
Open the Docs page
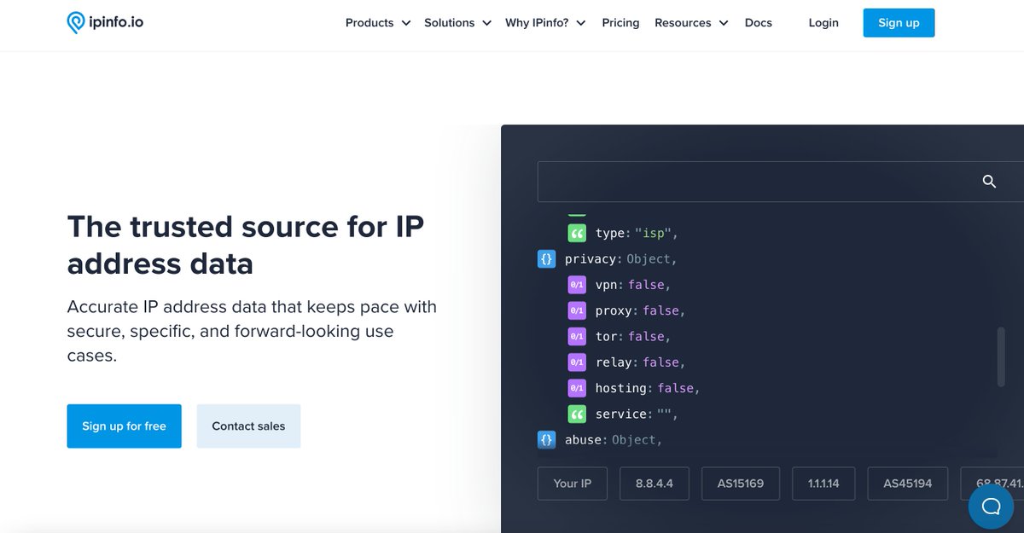759,23
